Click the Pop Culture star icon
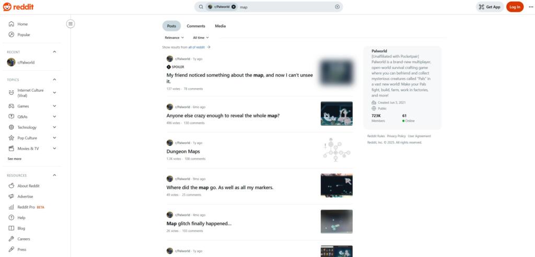Image resolution: width=535 pixels, height=257 pixels. pos(11,138)
